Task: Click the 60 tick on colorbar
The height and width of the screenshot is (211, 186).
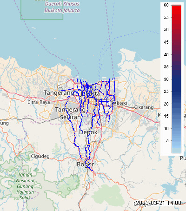Action: pyautogui.click(x=166, y=5)
